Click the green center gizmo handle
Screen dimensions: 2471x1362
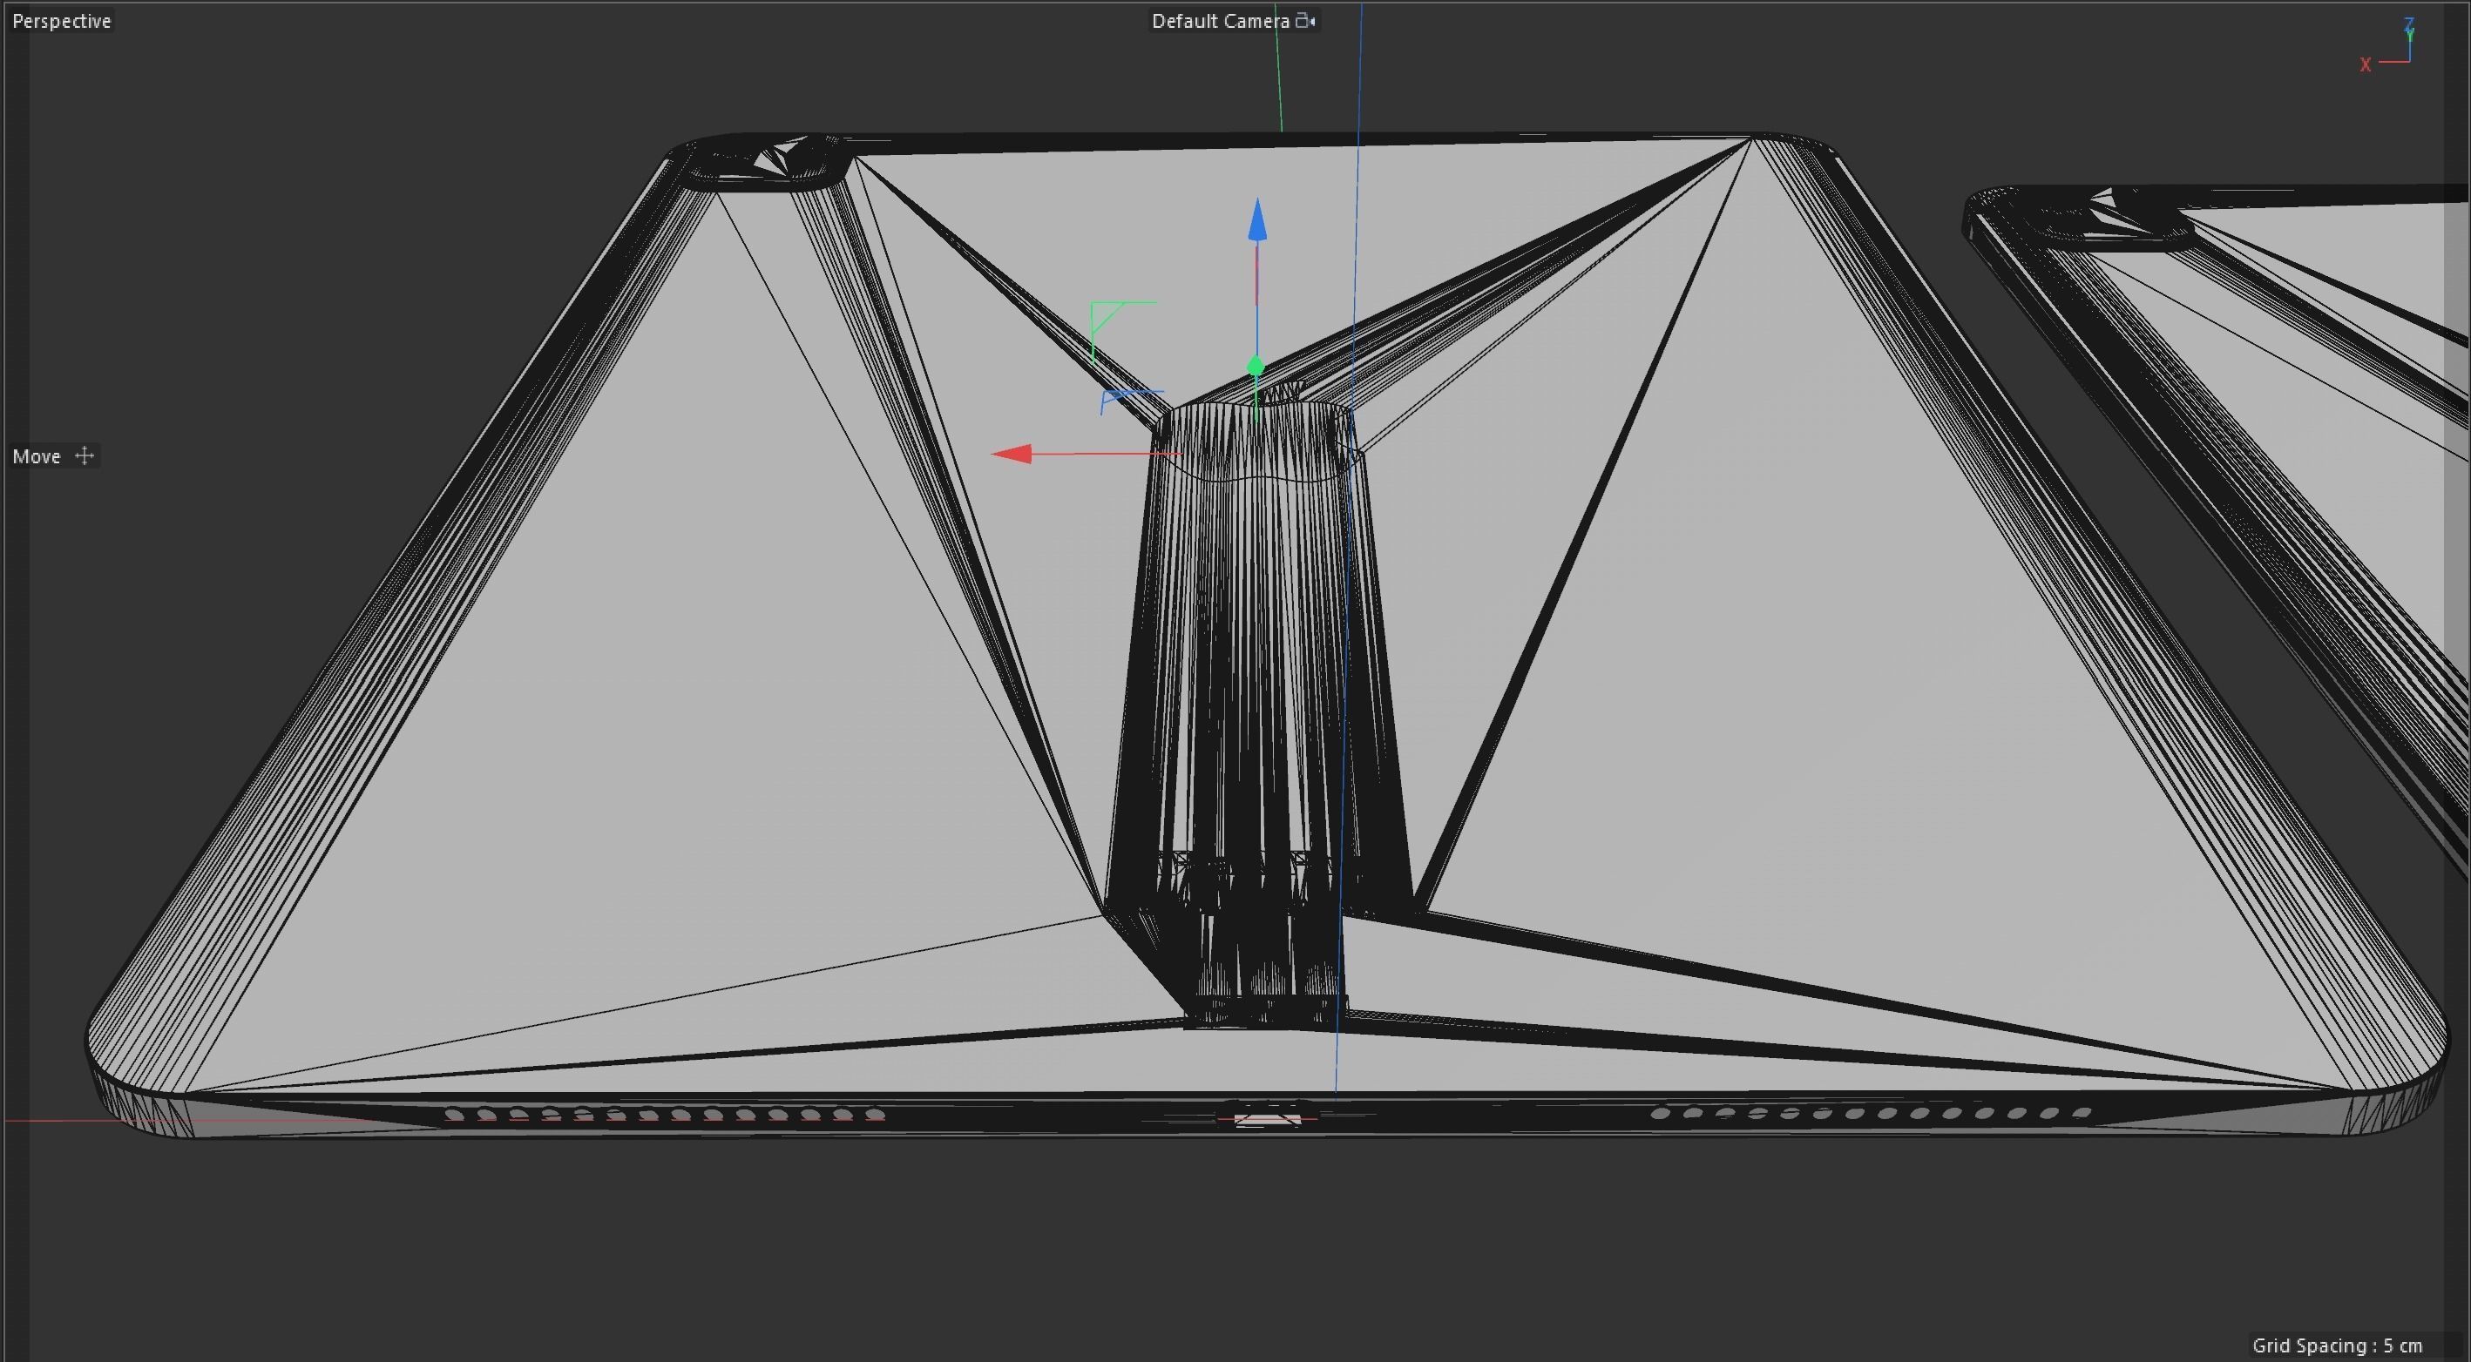coord(1256,367)
